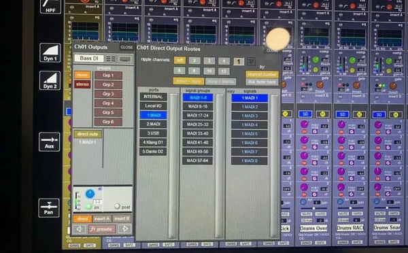Route to the 1:MADI 4 signal
Image resolution: width=408 pixels, height=253 pixels.
(x=250, y=125)
